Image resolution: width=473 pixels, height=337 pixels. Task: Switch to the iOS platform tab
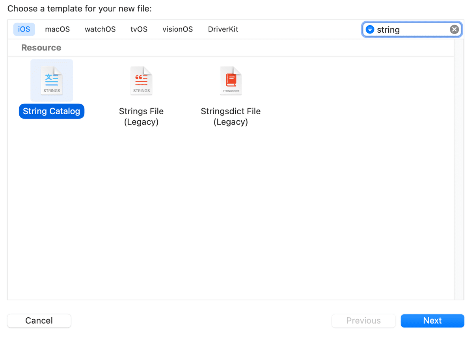pyautogui.click(x=24, y=30)
